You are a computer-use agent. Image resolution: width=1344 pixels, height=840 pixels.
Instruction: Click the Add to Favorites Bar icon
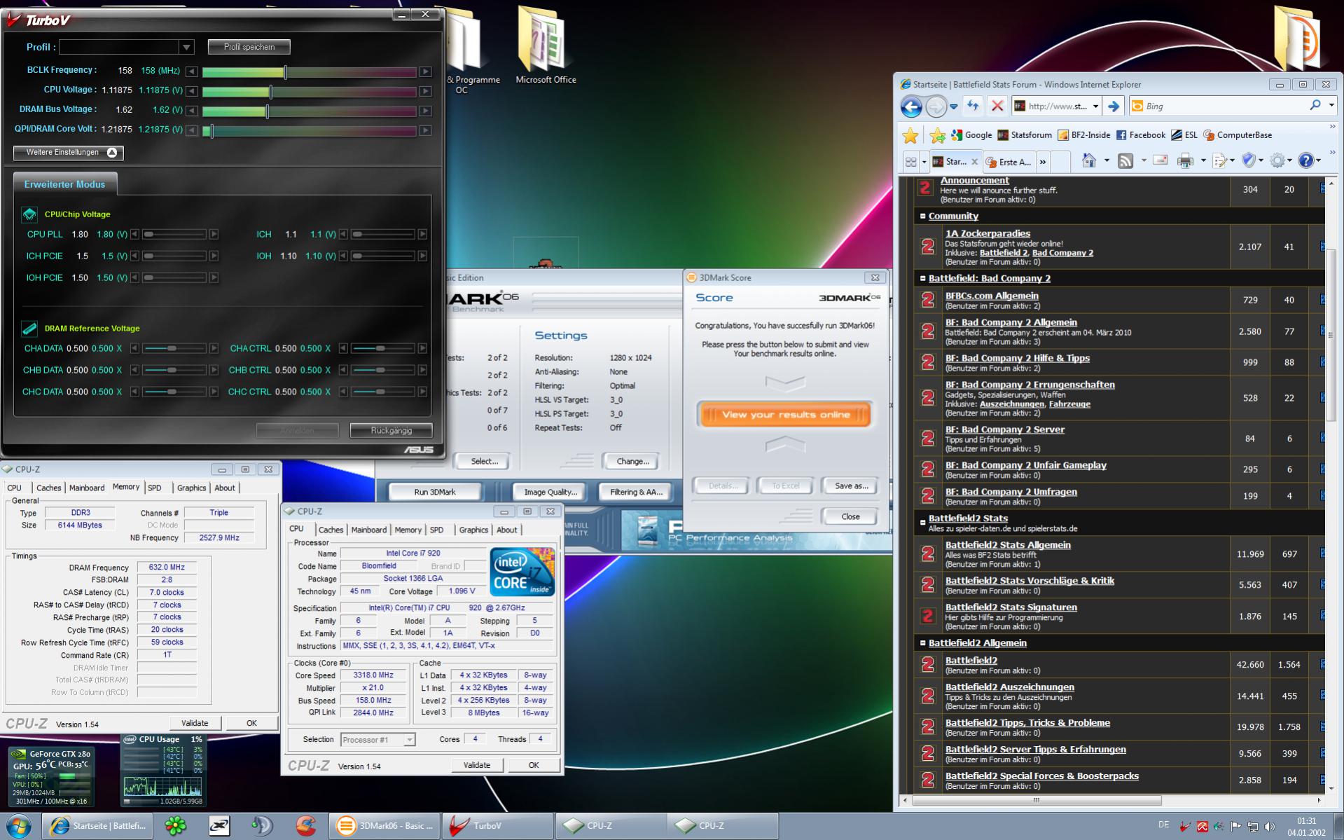pos(938,135)
